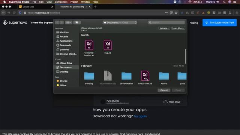The image size is (240, 135).
Task: Click the group-by folder toolbar button
Action: [x=77, y=22]
